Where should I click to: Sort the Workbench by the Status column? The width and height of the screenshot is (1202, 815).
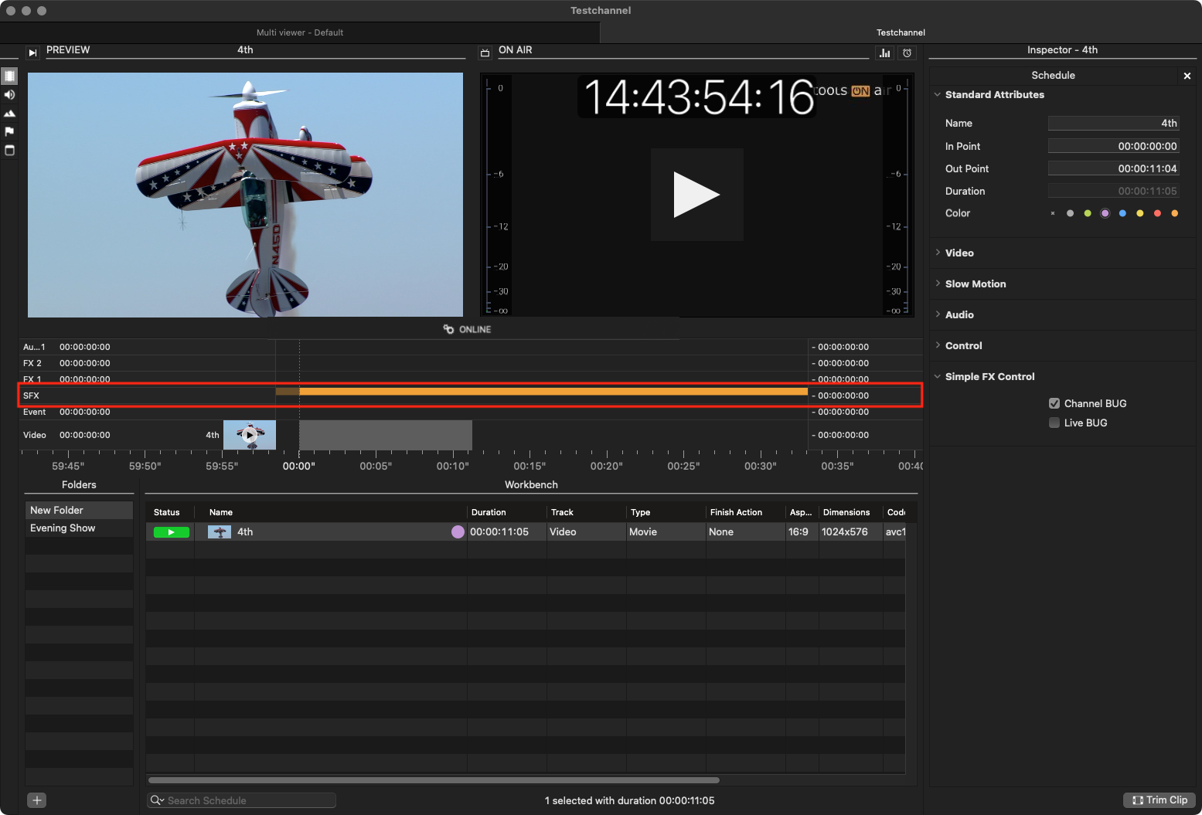[x=170, y=512]
